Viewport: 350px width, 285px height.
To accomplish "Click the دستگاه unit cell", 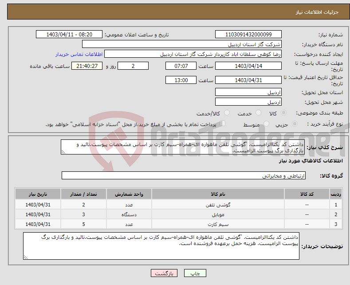I will click(129, 214).
